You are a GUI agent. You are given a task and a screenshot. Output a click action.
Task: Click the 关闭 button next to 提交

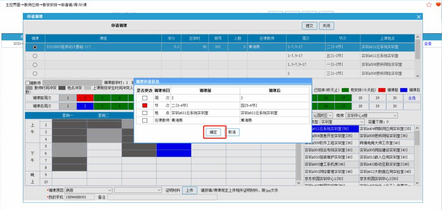(327, 26)
